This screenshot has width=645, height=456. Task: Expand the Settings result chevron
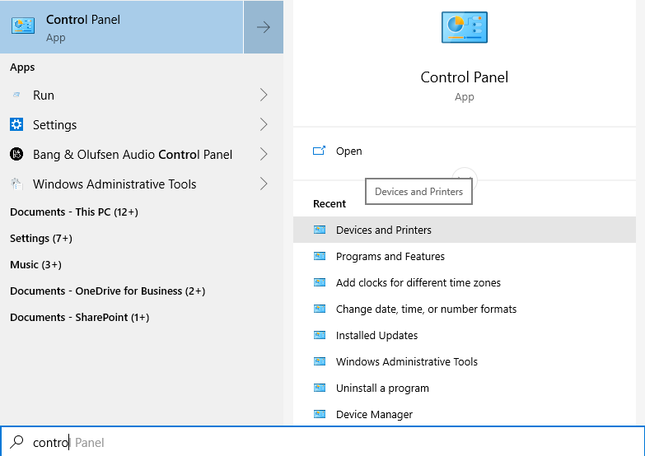pos(264,125)
